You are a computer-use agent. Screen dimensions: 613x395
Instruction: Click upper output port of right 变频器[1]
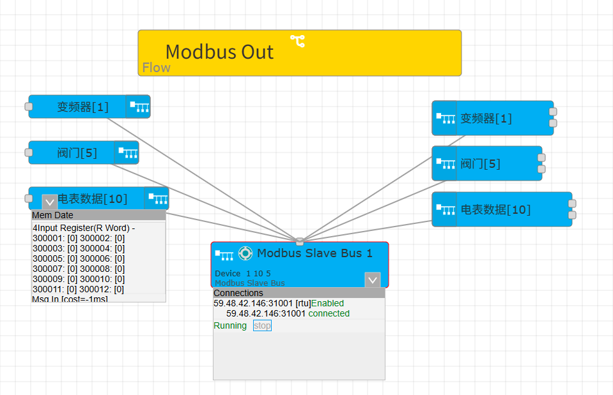pyautogui.click(x=553, y=112)
